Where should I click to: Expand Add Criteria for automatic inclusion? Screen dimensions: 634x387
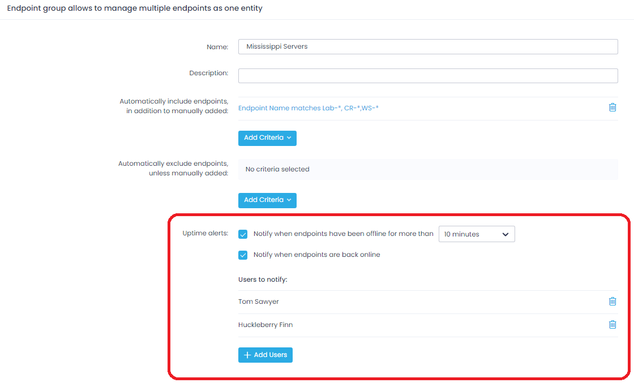267,138
